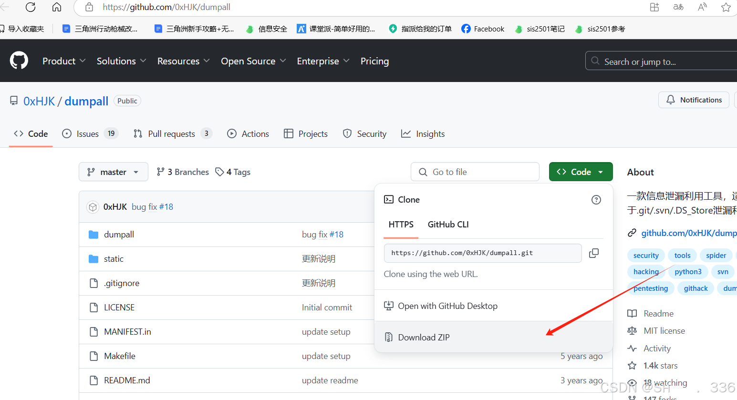Image resolution: width=737 pixels, height=400 pixels.
Task: Go to the Pricing page
Action: click(x=374, y=61)
